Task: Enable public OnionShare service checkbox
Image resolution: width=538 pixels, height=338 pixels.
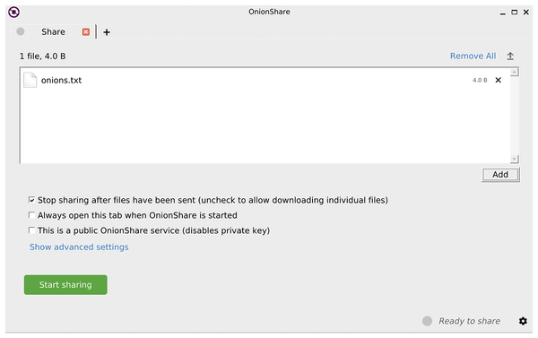Action: (x=31, y=230)
